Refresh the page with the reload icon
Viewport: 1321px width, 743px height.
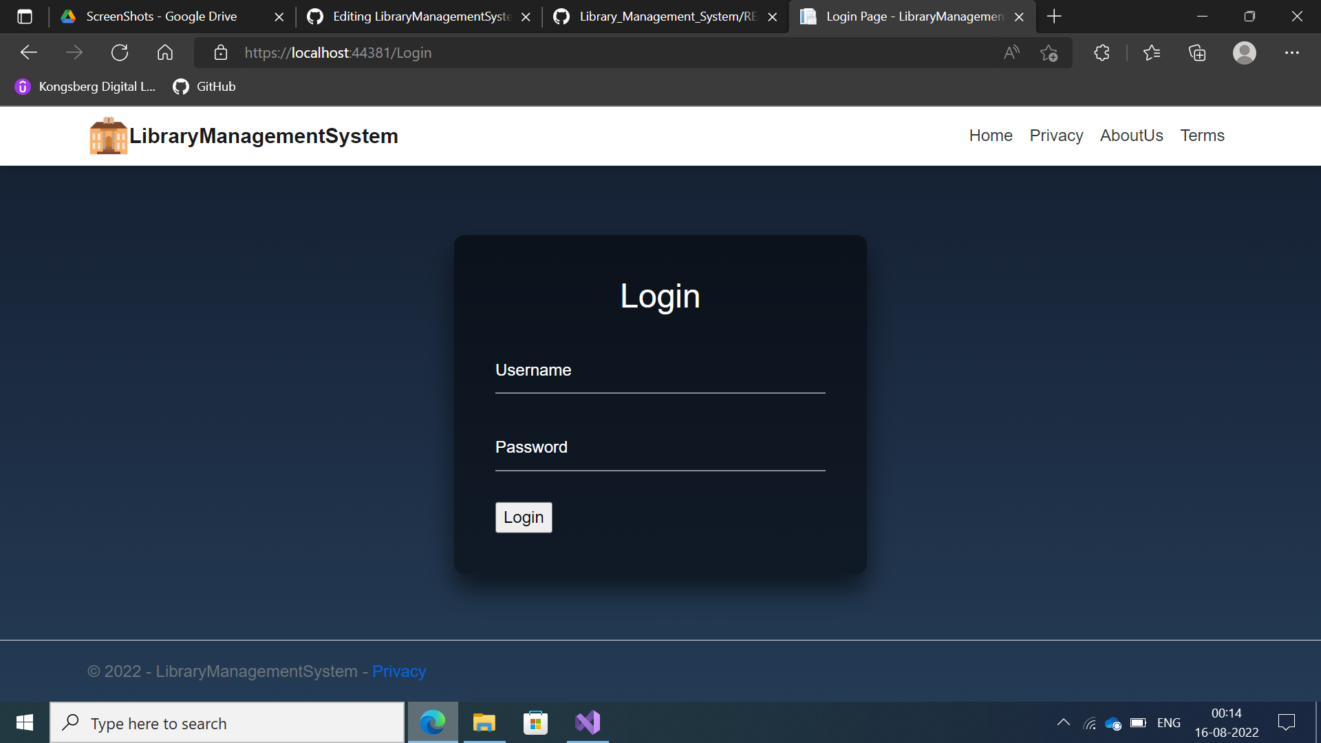click(120, 53)
